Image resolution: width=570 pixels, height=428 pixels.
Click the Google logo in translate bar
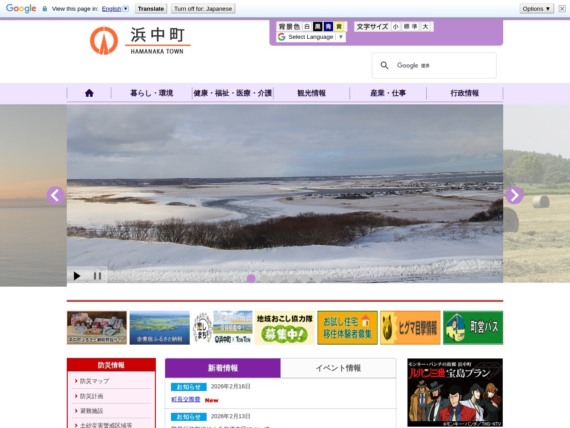(x=21, y=8)
